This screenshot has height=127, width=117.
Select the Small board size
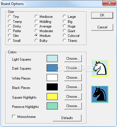[10, 40]
